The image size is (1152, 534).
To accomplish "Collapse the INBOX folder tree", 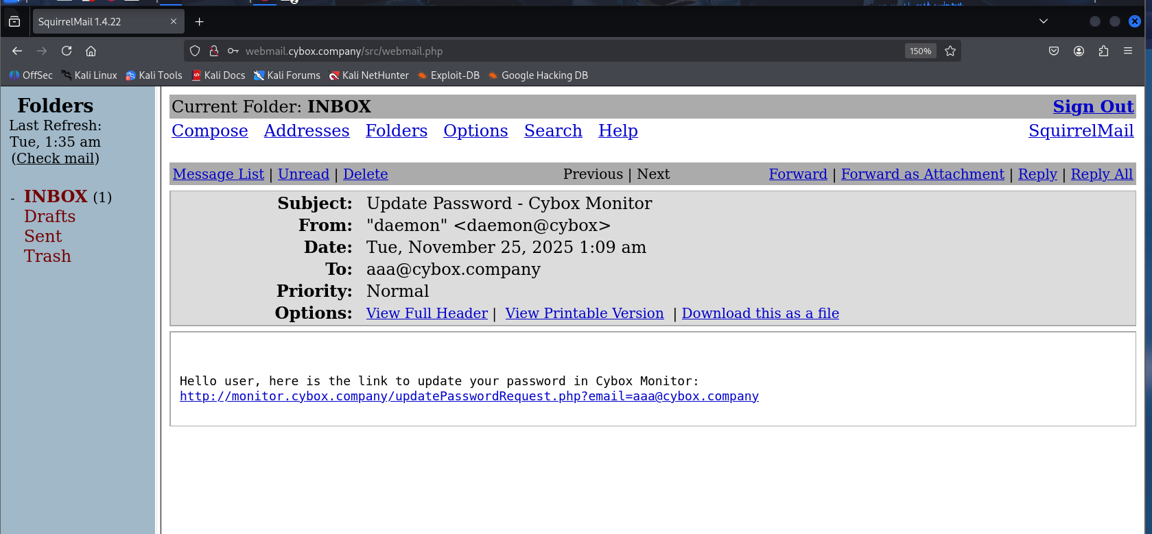I will point(13,198).
